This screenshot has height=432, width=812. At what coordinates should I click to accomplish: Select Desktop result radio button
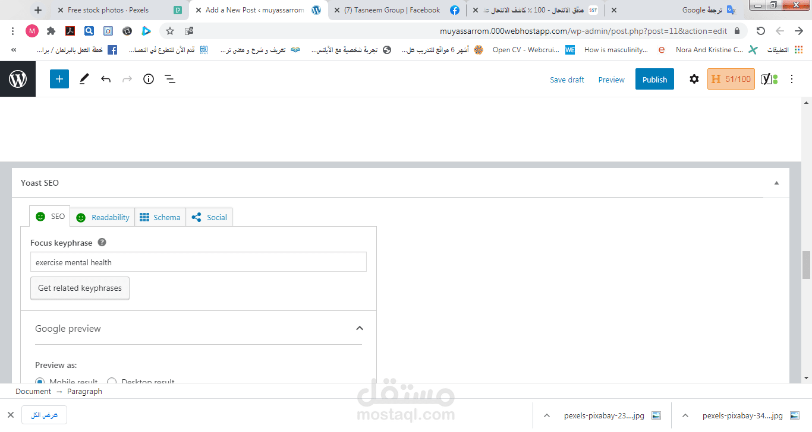point(112,382)
